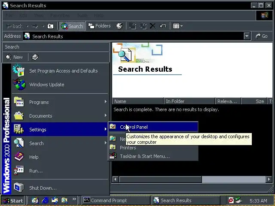275x206 pixels.
Task: Toggle the Search pane toolbar button
Action: pos(72,26)
